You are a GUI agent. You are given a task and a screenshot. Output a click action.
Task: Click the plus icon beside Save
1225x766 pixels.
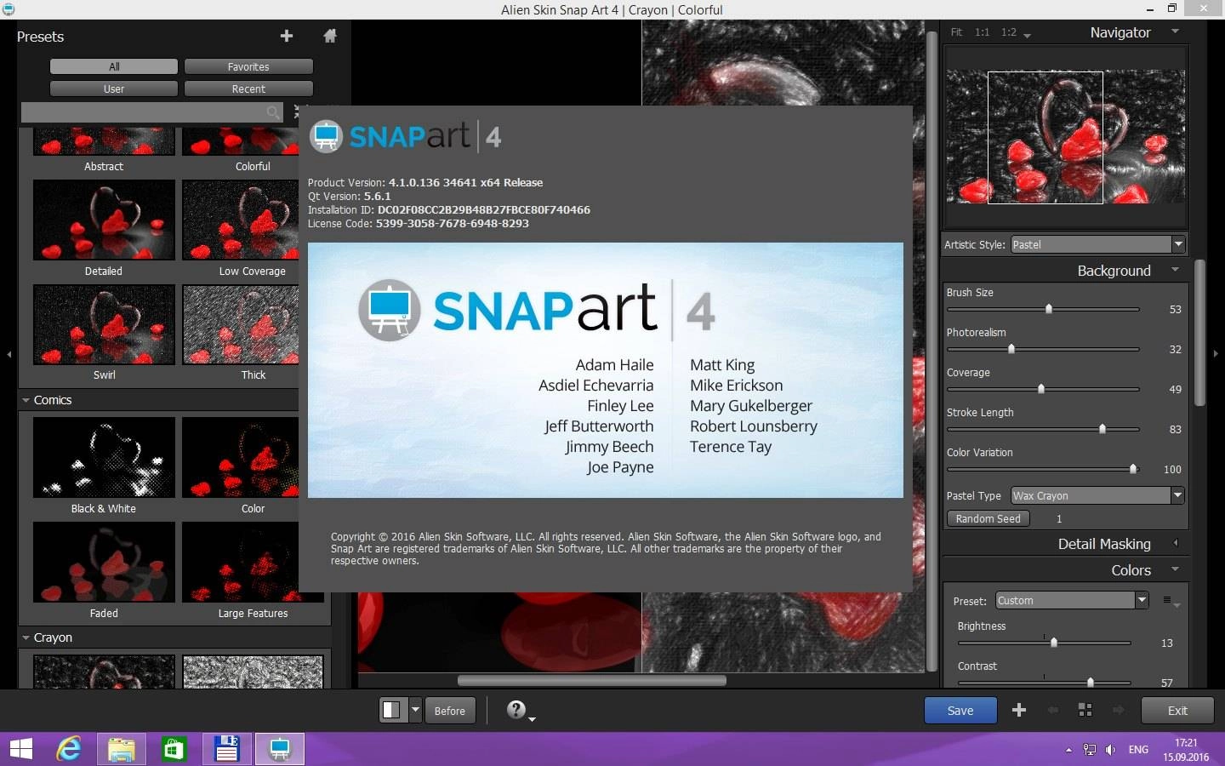tap(1019, 710)
